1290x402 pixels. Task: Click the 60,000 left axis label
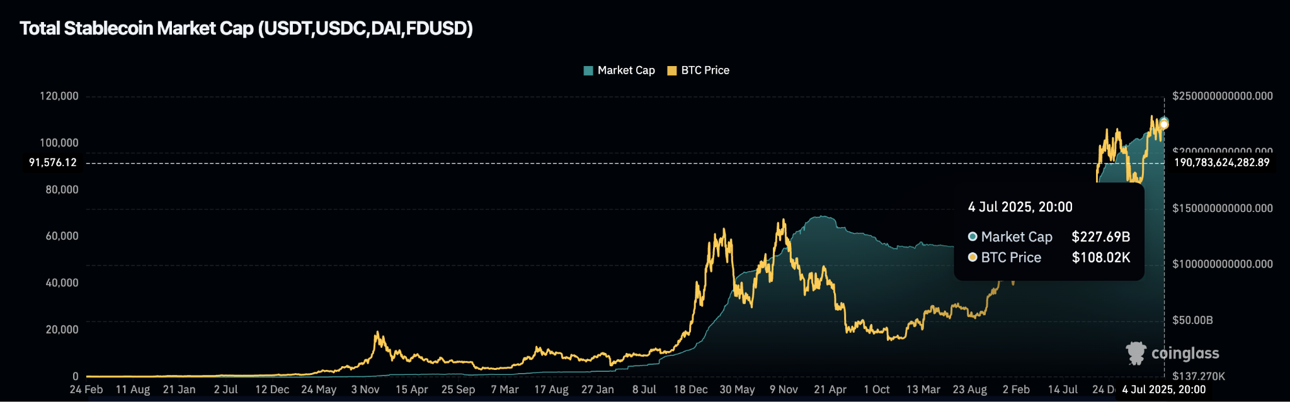point(62,236)
